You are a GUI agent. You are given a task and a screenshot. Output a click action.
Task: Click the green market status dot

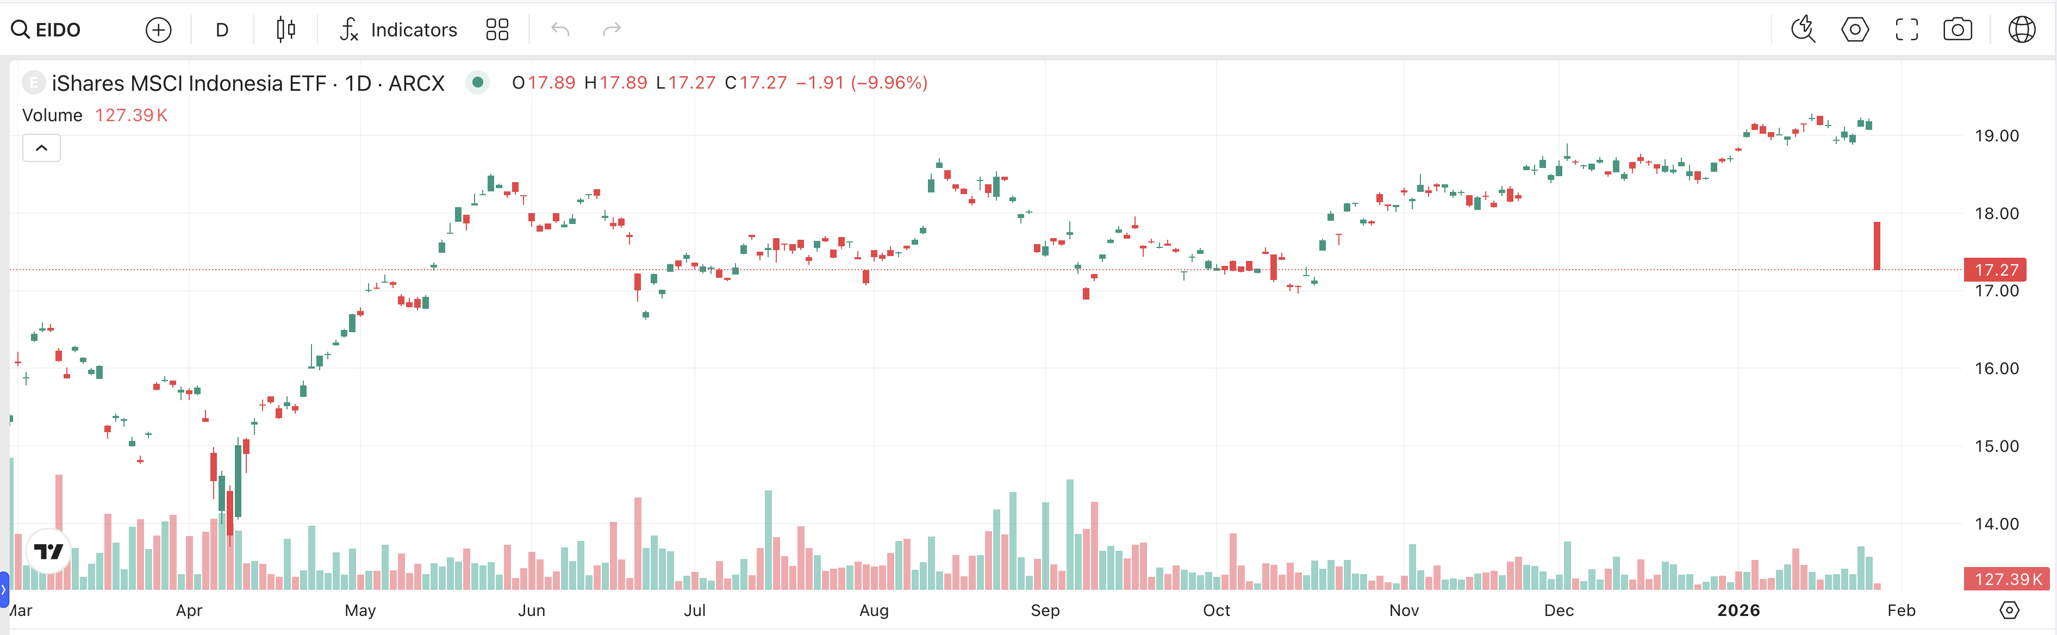477,82
